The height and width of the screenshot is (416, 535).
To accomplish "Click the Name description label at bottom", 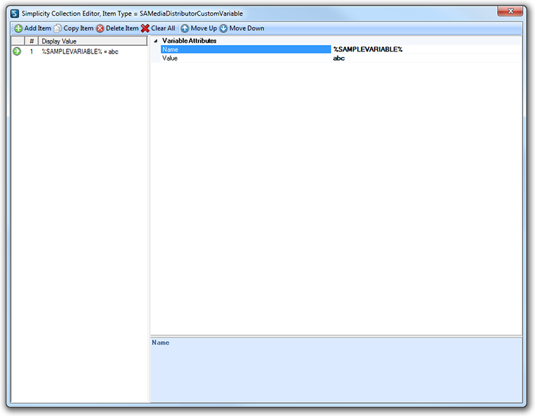I will click(x=160, y=343).
